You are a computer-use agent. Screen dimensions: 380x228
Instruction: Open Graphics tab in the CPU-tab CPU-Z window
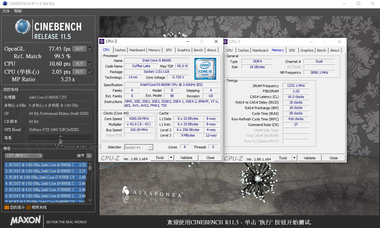[x=184, y=50]
